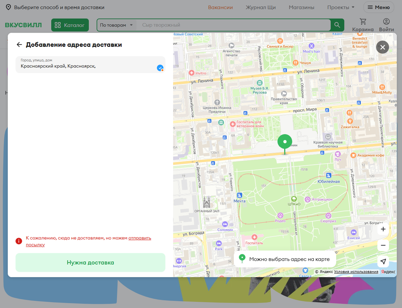Click the Соломин hotel marker

pyautogui.click(x=225, y=224)
